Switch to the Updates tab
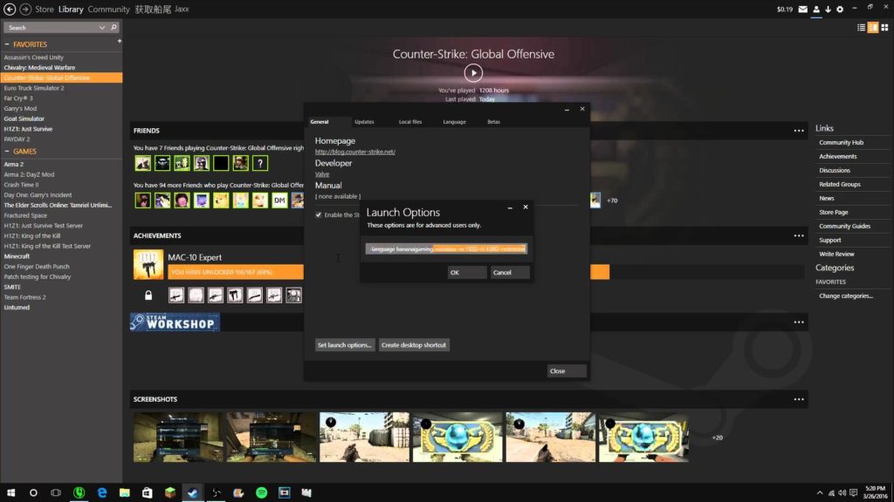The image size is (894, 502). [364, 122]
